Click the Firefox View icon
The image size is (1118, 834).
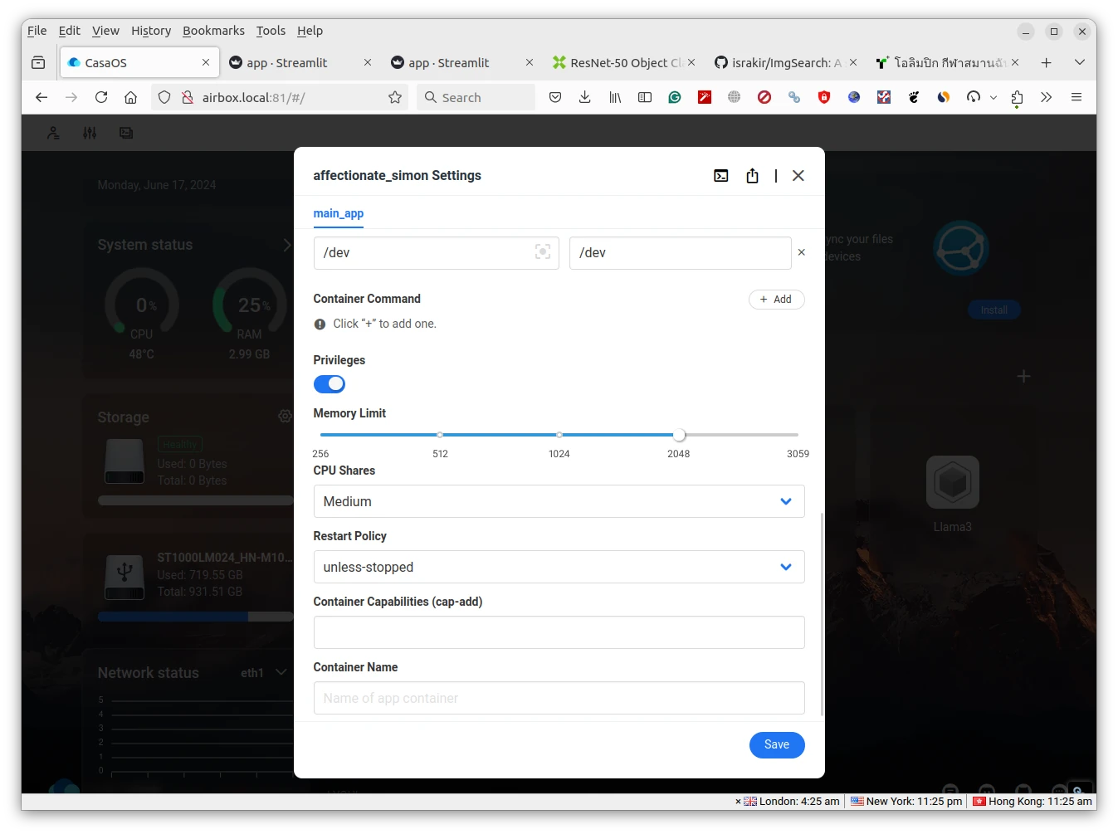tap(38, 63)
